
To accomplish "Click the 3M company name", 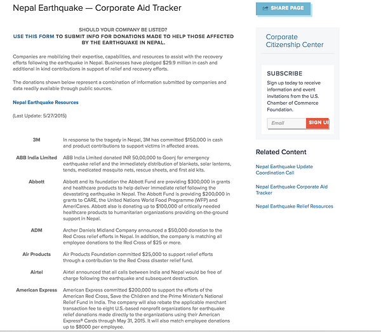I will (36, 140).
